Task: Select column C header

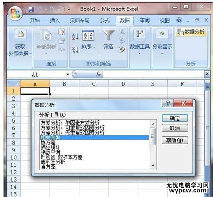Action: pos(94,84)
